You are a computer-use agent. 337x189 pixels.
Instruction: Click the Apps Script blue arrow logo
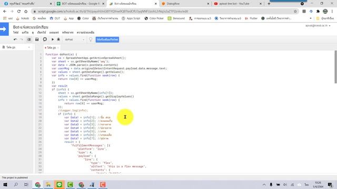4,29
